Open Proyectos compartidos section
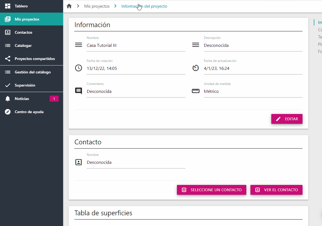 tap(32, 59)
